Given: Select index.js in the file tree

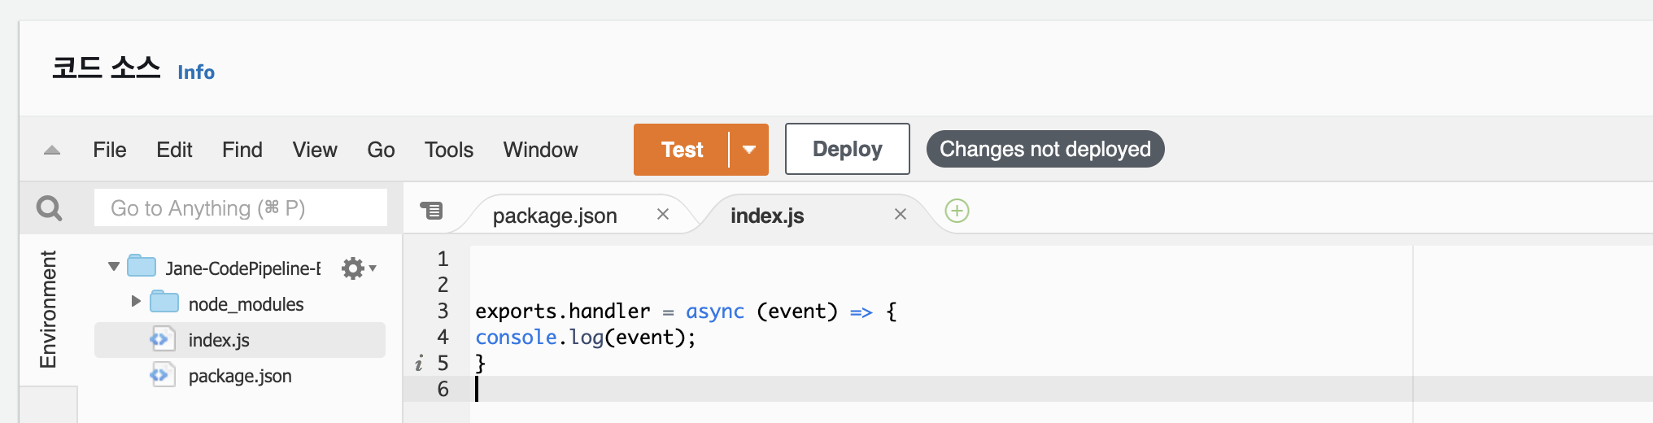Looking at the screenshot, I should [219, 340].
